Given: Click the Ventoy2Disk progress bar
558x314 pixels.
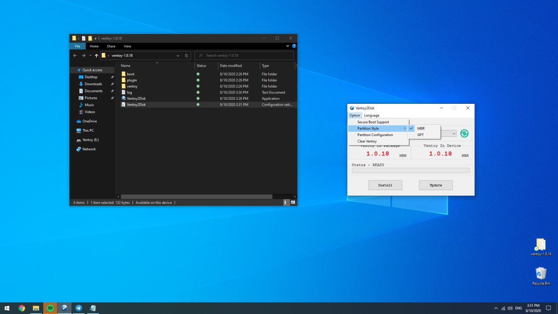Looking at the screenshot, I should [411, 171].
